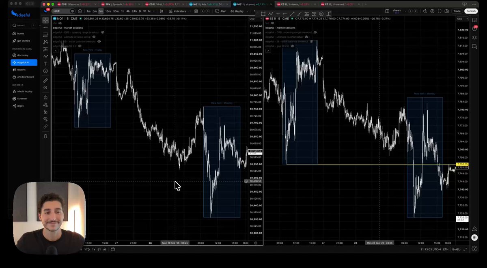Open the text annotation tool

tap(45, 64)
